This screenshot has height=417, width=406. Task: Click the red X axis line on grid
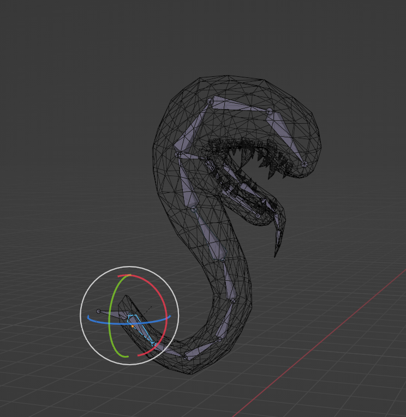[319, 343]
